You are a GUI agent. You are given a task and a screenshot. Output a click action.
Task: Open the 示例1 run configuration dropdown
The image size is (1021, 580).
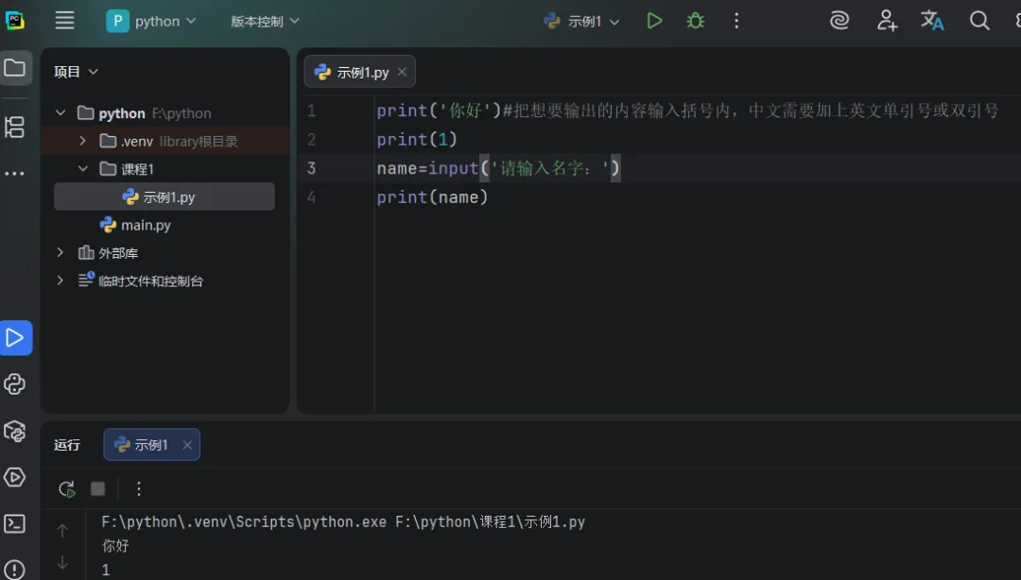click(x=581, y=22)
